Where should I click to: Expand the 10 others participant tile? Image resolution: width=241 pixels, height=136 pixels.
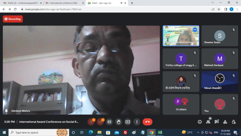pyautogui.click(x=181, y=105)
